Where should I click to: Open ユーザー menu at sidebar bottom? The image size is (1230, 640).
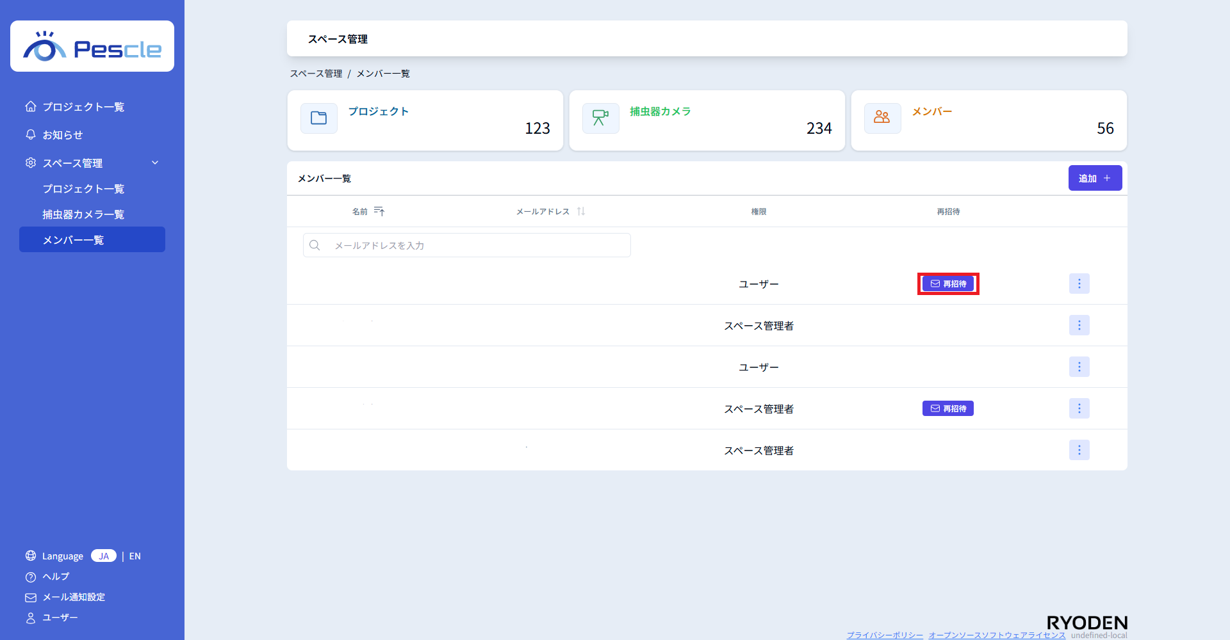pos(60,618)
